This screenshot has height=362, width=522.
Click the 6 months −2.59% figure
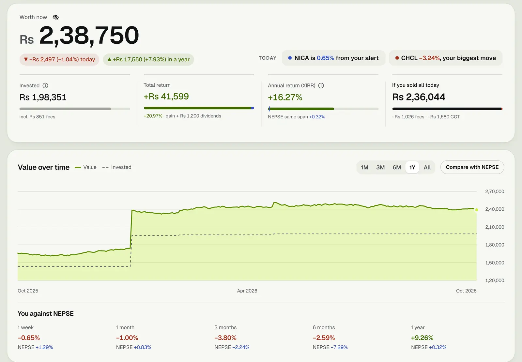324,338
